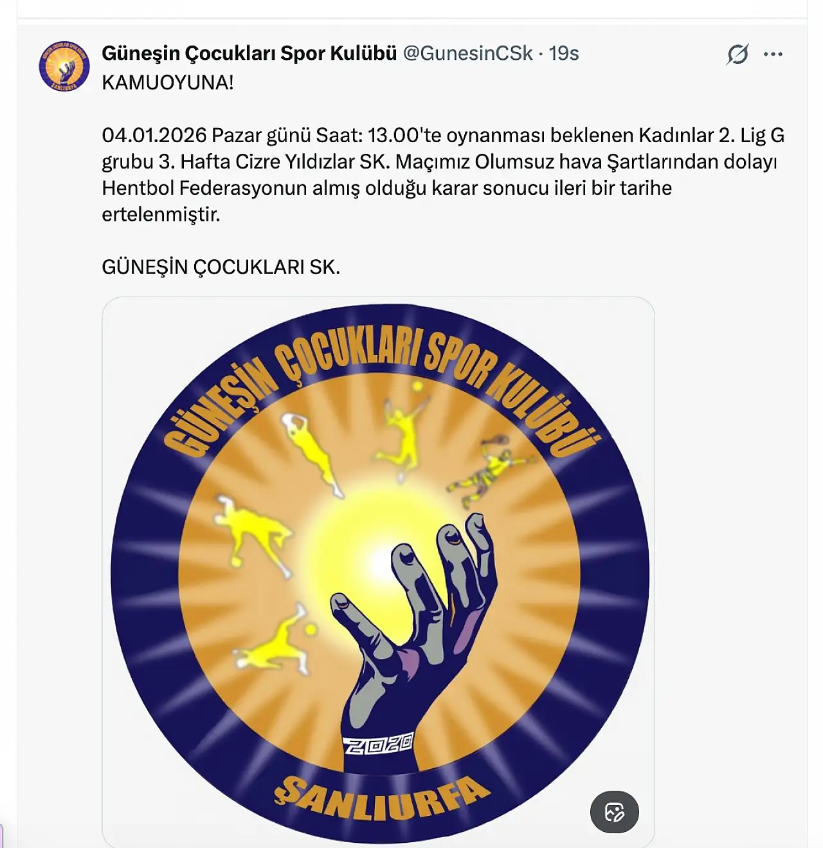This screenshot has width=823, height=848.
Task: Open the Güneşin Çocukları profile avatar
Action: pyautogui.click(x=64, y=66)
